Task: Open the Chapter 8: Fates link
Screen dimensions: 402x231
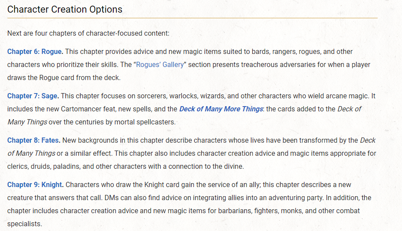Action: click(34, 141)
